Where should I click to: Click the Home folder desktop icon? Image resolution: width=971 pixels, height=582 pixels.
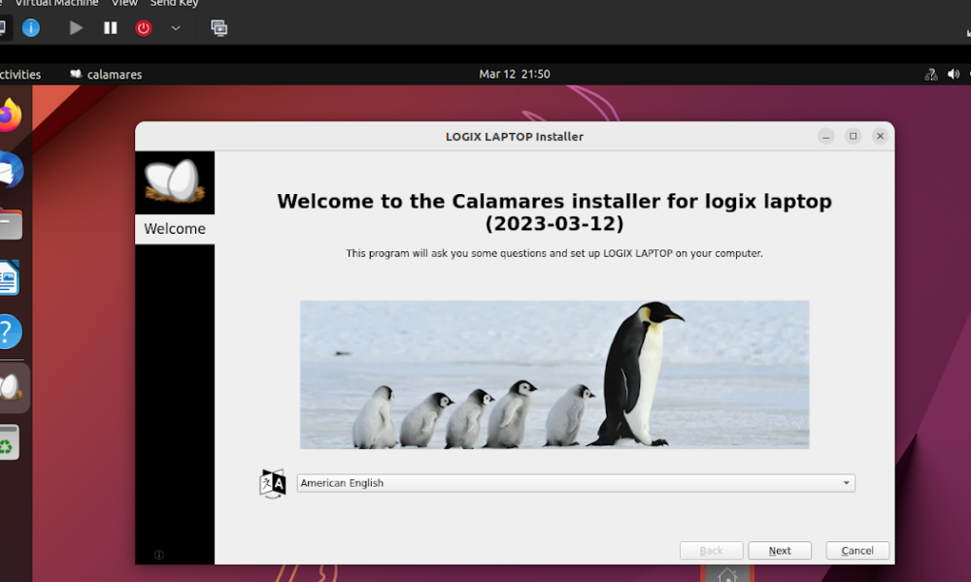click(x=727, y=573)
